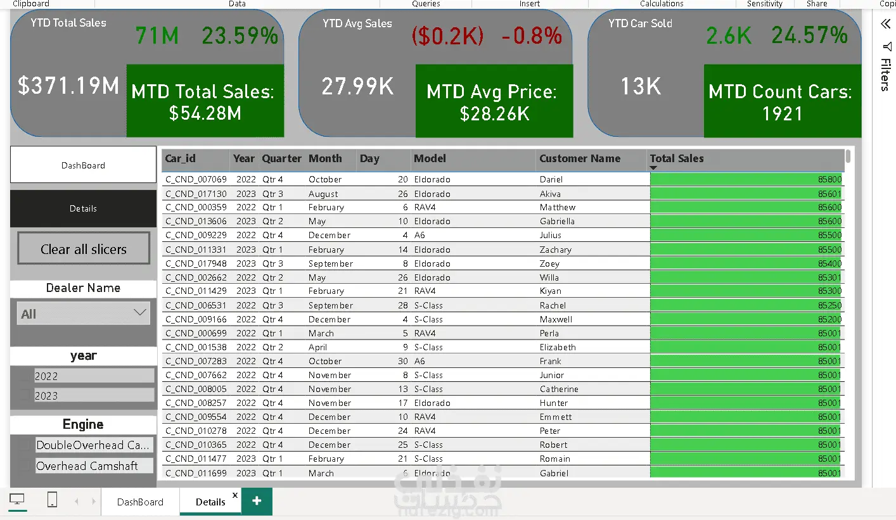Click the ($0.2K) difference value
Screen dimensions: 896x520
tap(448, 36)
